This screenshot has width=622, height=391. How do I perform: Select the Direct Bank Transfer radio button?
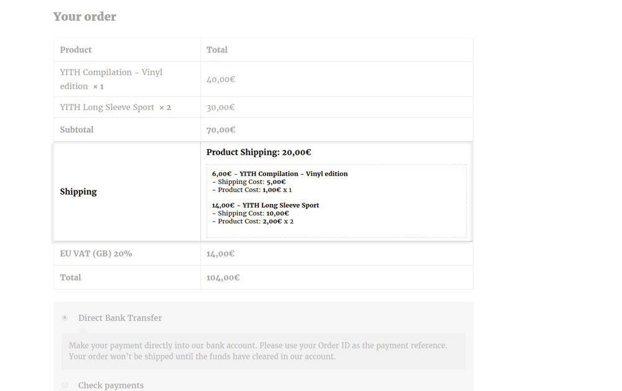coord(65,318)
